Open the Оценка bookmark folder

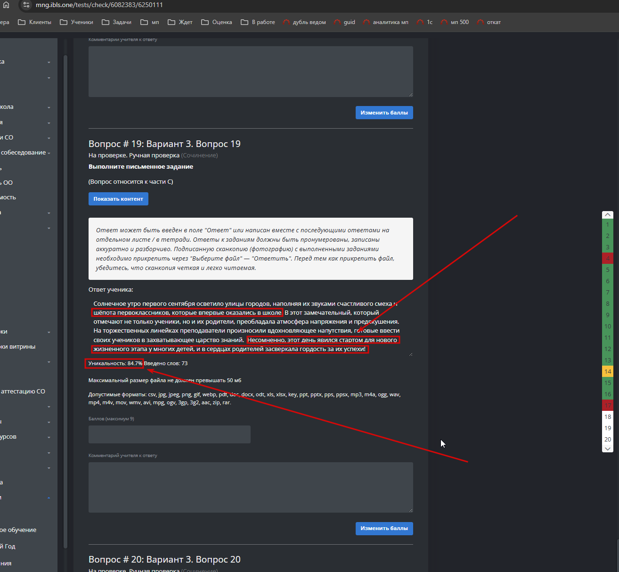point(217,22)
